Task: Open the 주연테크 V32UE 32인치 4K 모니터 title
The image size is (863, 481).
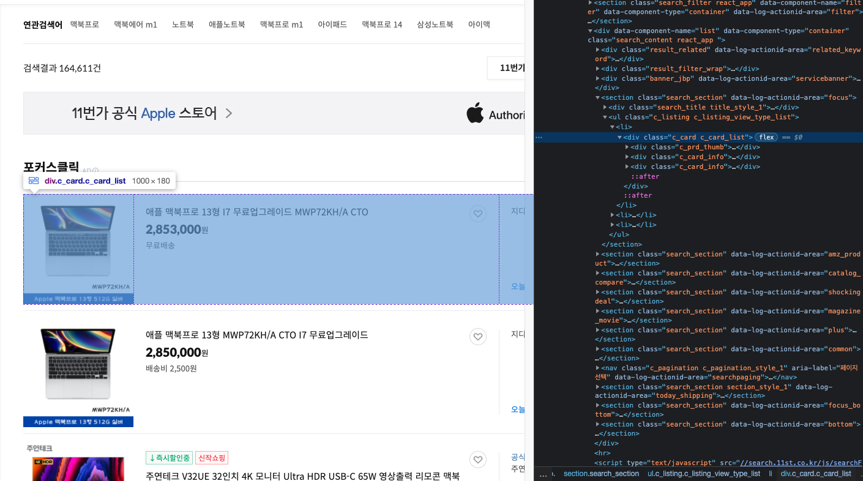Action: tap(302, 476)
